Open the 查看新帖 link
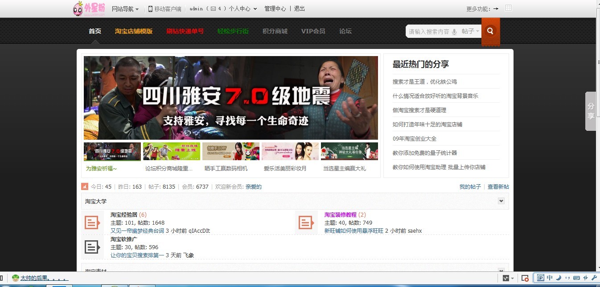This screenshot has width=600, height=287. (x=498, y=187)
